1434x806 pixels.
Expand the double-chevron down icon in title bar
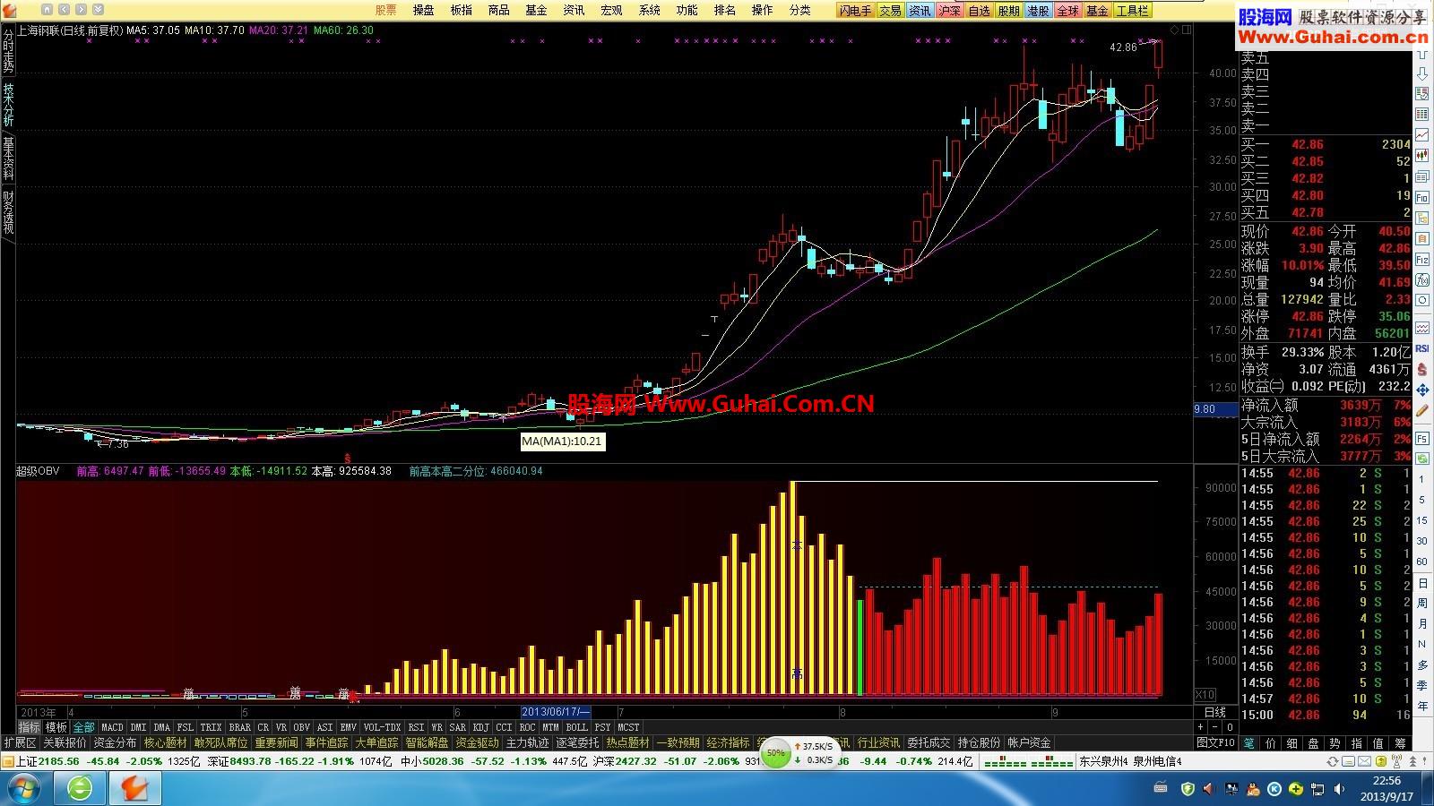pos(98,10)
